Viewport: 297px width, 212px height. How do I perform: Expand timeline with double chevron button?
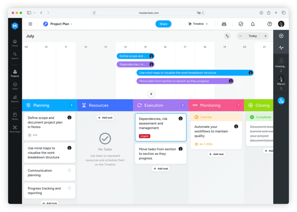pyautogui.click(x=151, y=94)
